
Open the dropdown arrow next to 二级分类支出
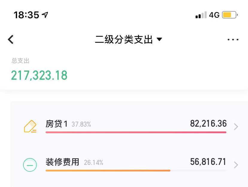pyautogui.click(x=159, y=39)
